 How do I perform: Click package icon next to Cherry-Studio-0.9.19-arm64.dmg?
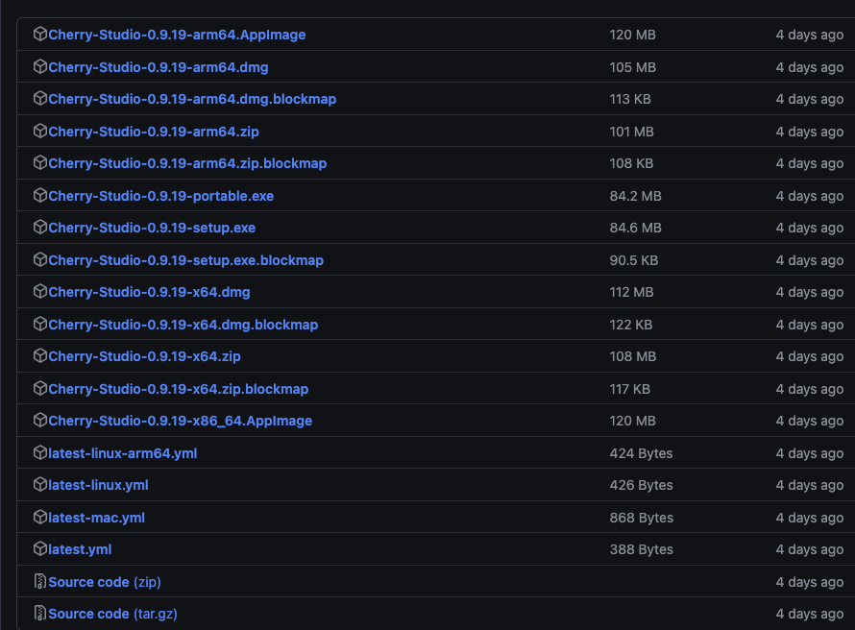point(40,67)
